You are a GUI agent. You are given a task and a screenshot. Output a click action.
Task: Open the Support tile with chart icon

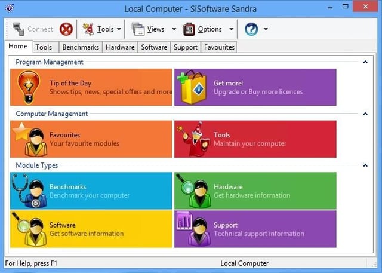coord(255,229)
